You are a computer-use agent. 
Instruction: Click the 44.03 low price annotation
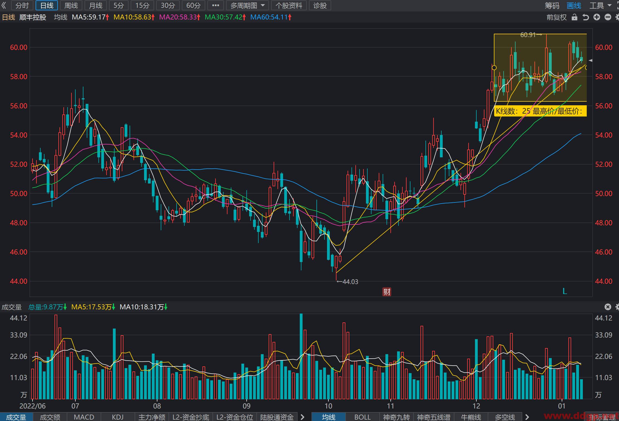[347, 282]
